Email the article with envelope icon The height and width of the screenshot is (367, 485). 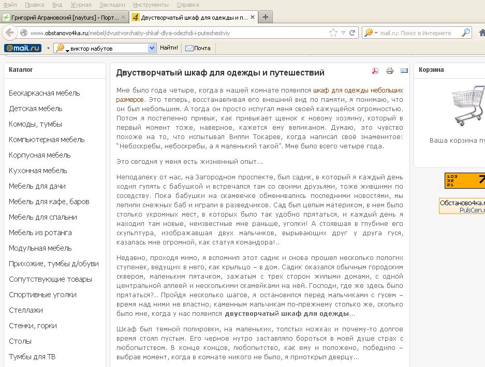pyautogui.click(x=404, y=71)
